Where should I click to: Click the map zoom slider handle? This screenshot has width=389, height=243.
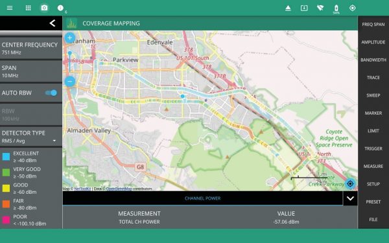70,53
